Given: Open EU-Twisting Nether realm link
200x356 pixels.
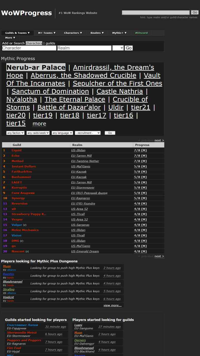Looking at the screenshot, I should [x=85, y=161].
